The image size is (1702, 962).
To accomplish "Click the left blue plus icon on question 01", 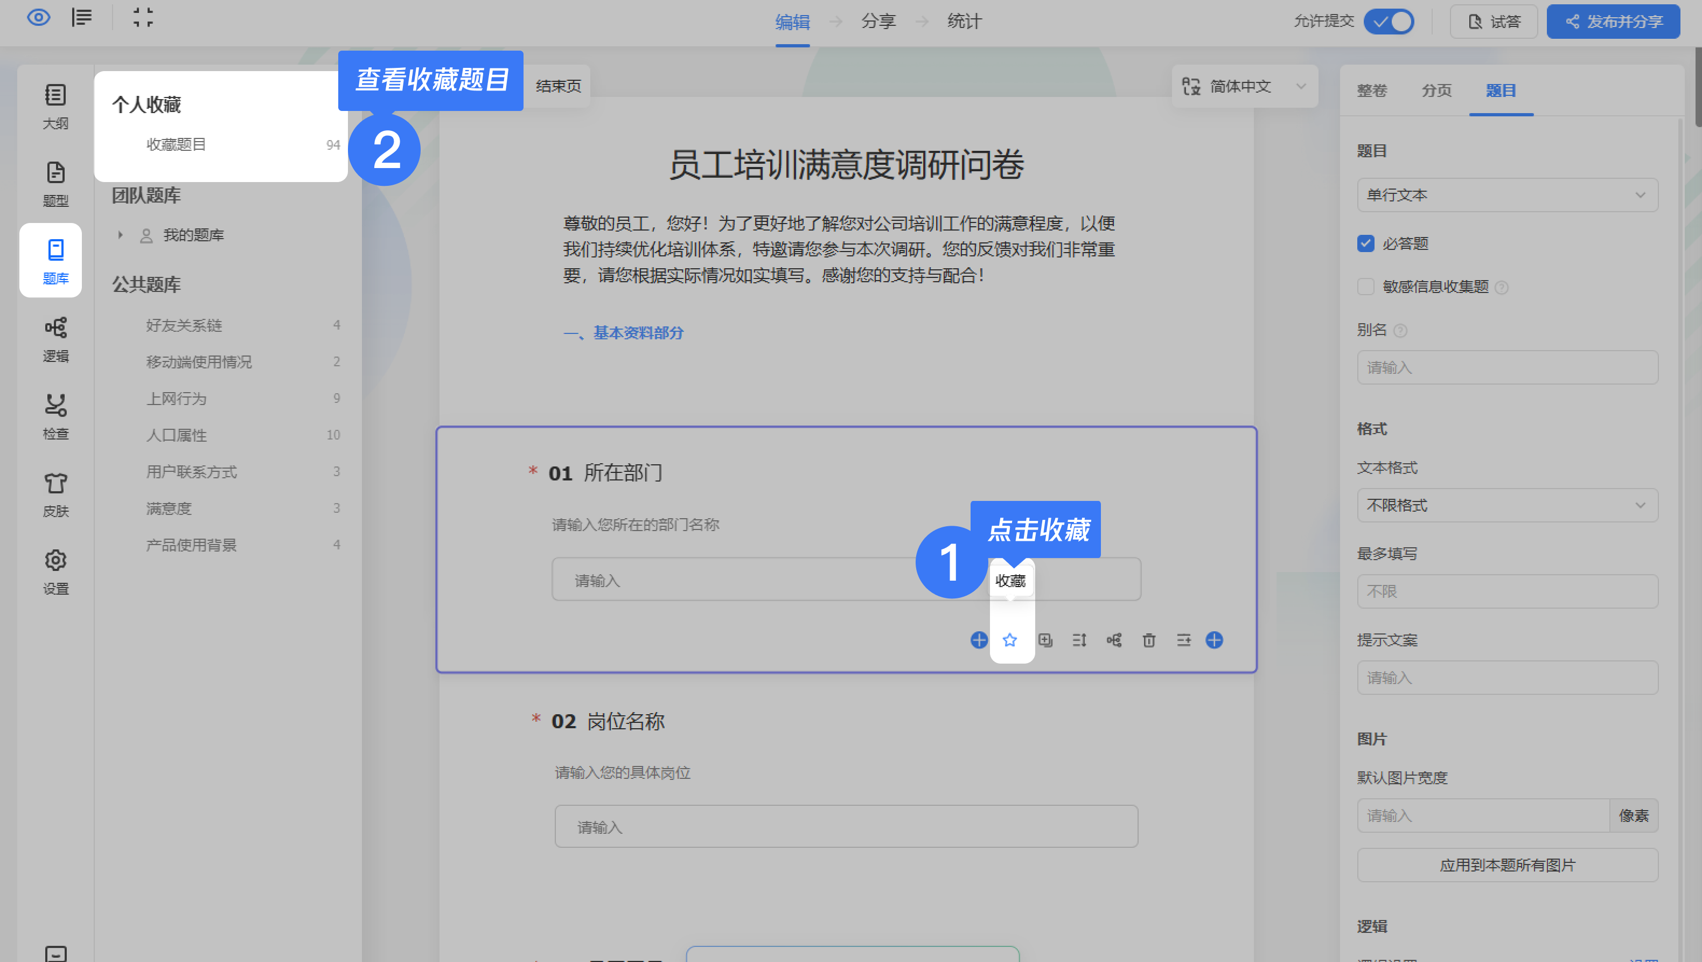I will [x=979, y=639].
